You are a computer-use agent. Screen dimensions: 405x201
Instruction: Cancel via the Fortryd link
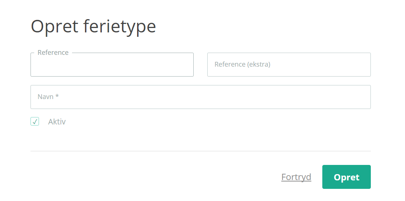[296, 177]
